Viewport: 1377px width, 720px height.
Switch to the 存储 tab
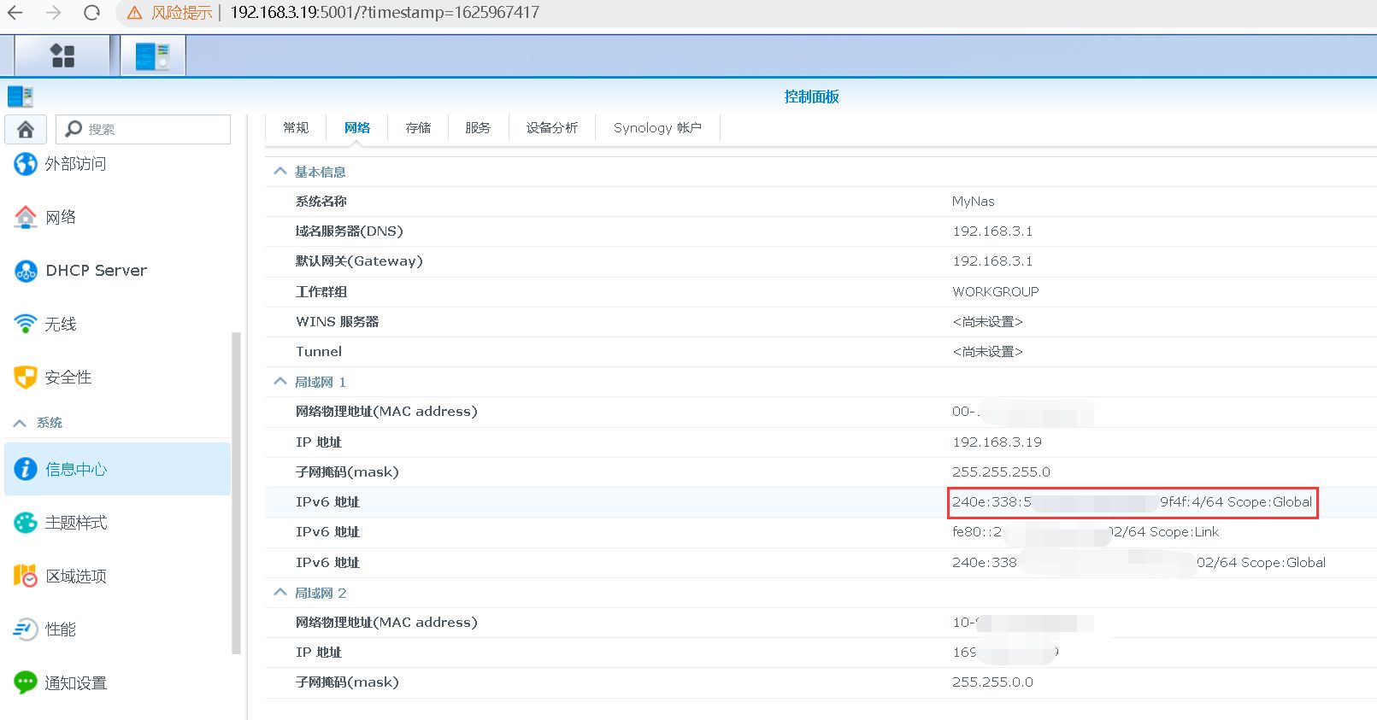pyautogui.click(x=418, y=128)
